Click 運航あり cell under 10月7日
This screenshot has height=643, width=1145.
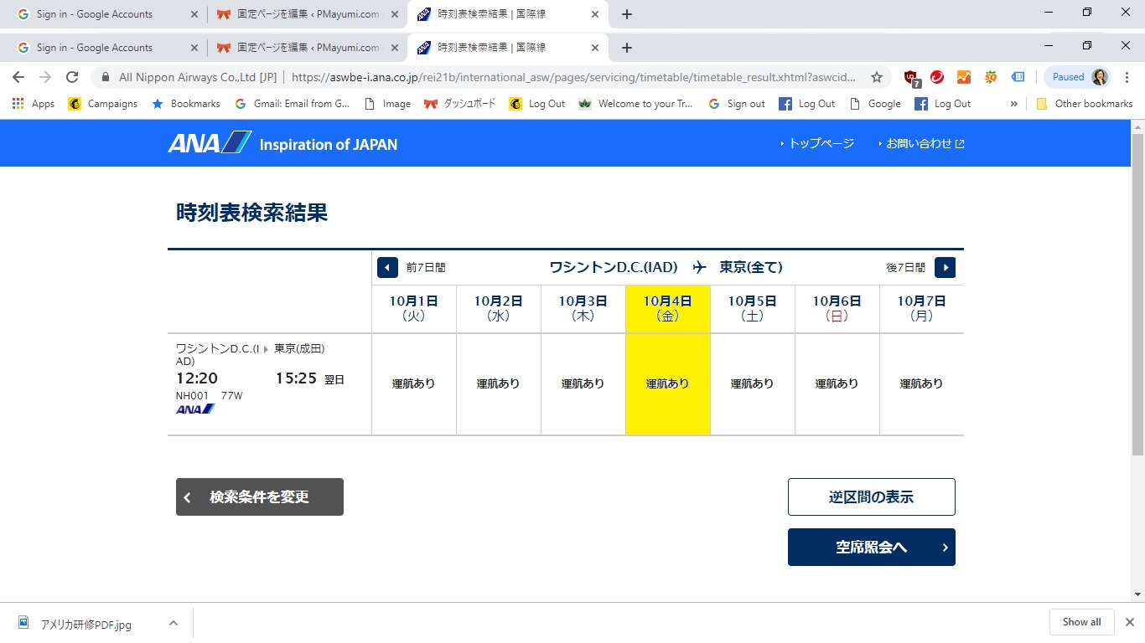922,384
